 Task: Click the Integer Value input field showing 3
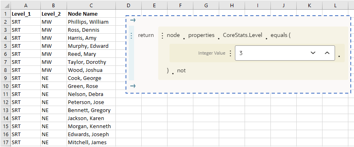click(x=285, y=53)
